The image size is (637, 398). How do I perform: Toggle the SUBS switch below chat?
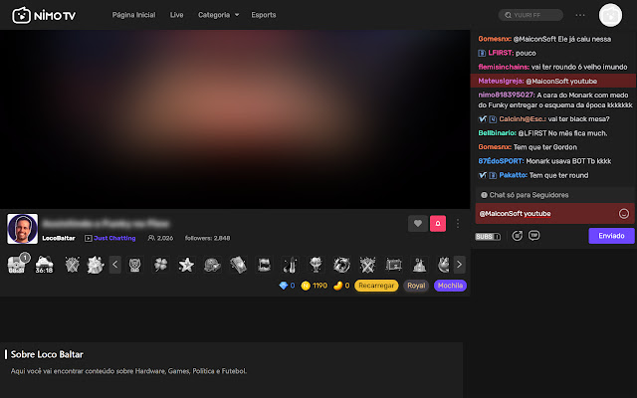point(487,236)
